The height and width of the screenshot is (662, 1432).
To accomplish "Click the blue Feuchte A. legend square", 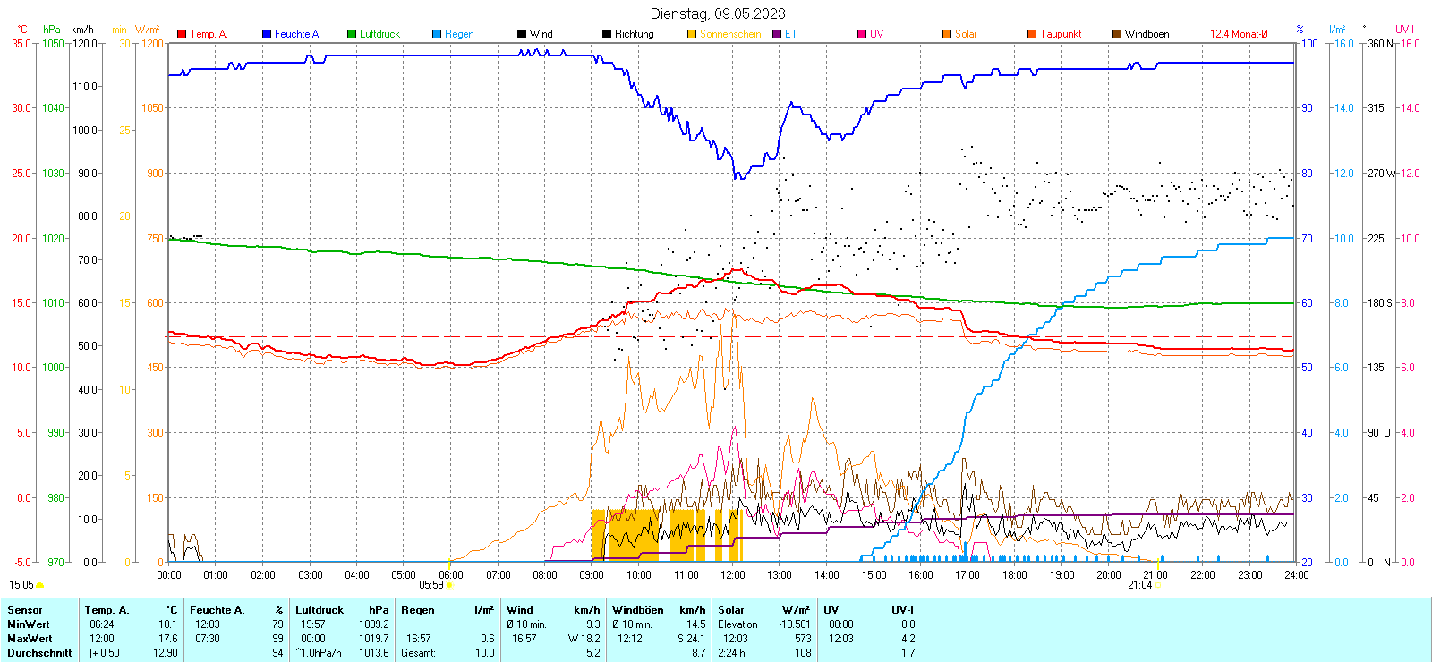I will [267, 34].
